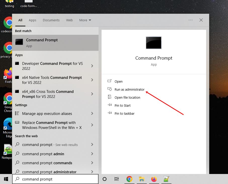This screenshot has width=228, height=184.
Task: Open search options via ellipsis menu
Action: [x=190, y=20]
